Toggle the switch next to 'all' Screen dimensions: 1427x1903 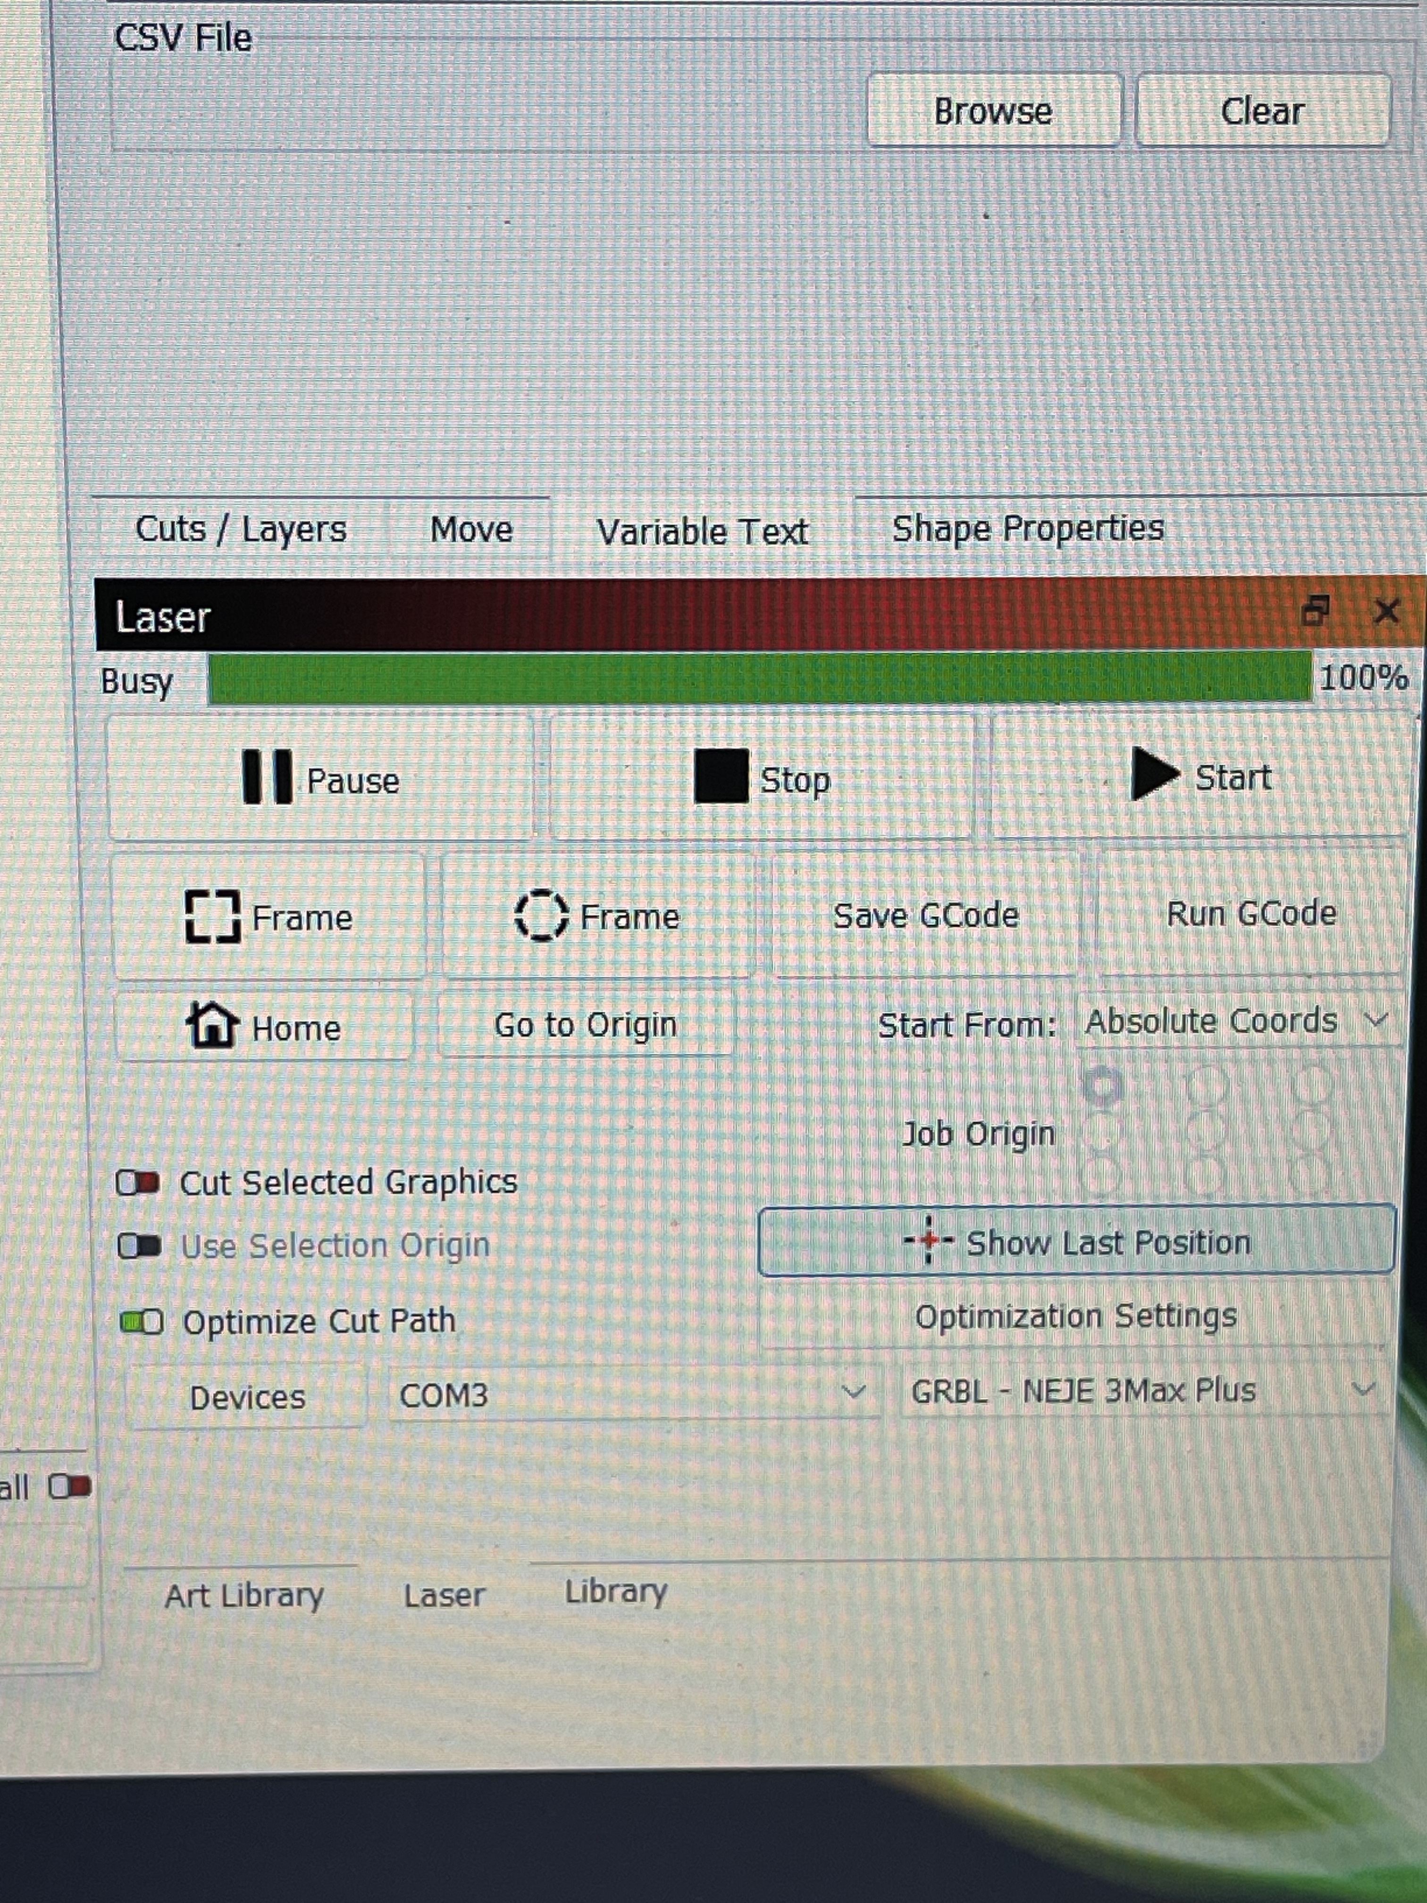[x=70, y=1486]
